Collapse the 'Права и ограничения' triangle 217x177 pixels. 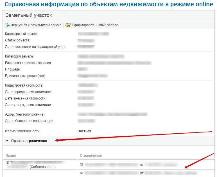coord(7,141)
